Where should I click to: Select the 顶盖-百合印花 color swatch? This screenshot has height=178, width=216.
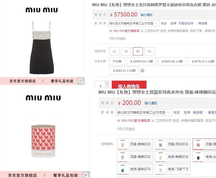pyautogui.click(x=173, y=144)
